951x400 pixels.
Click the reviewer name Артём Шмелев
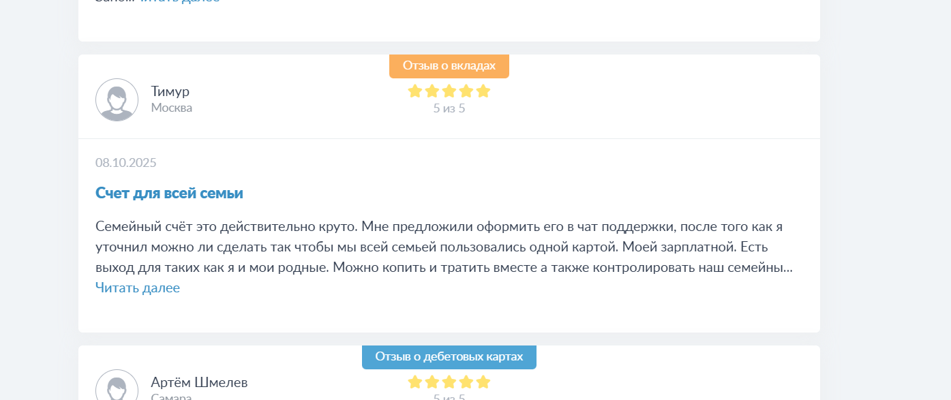point(199,382)
